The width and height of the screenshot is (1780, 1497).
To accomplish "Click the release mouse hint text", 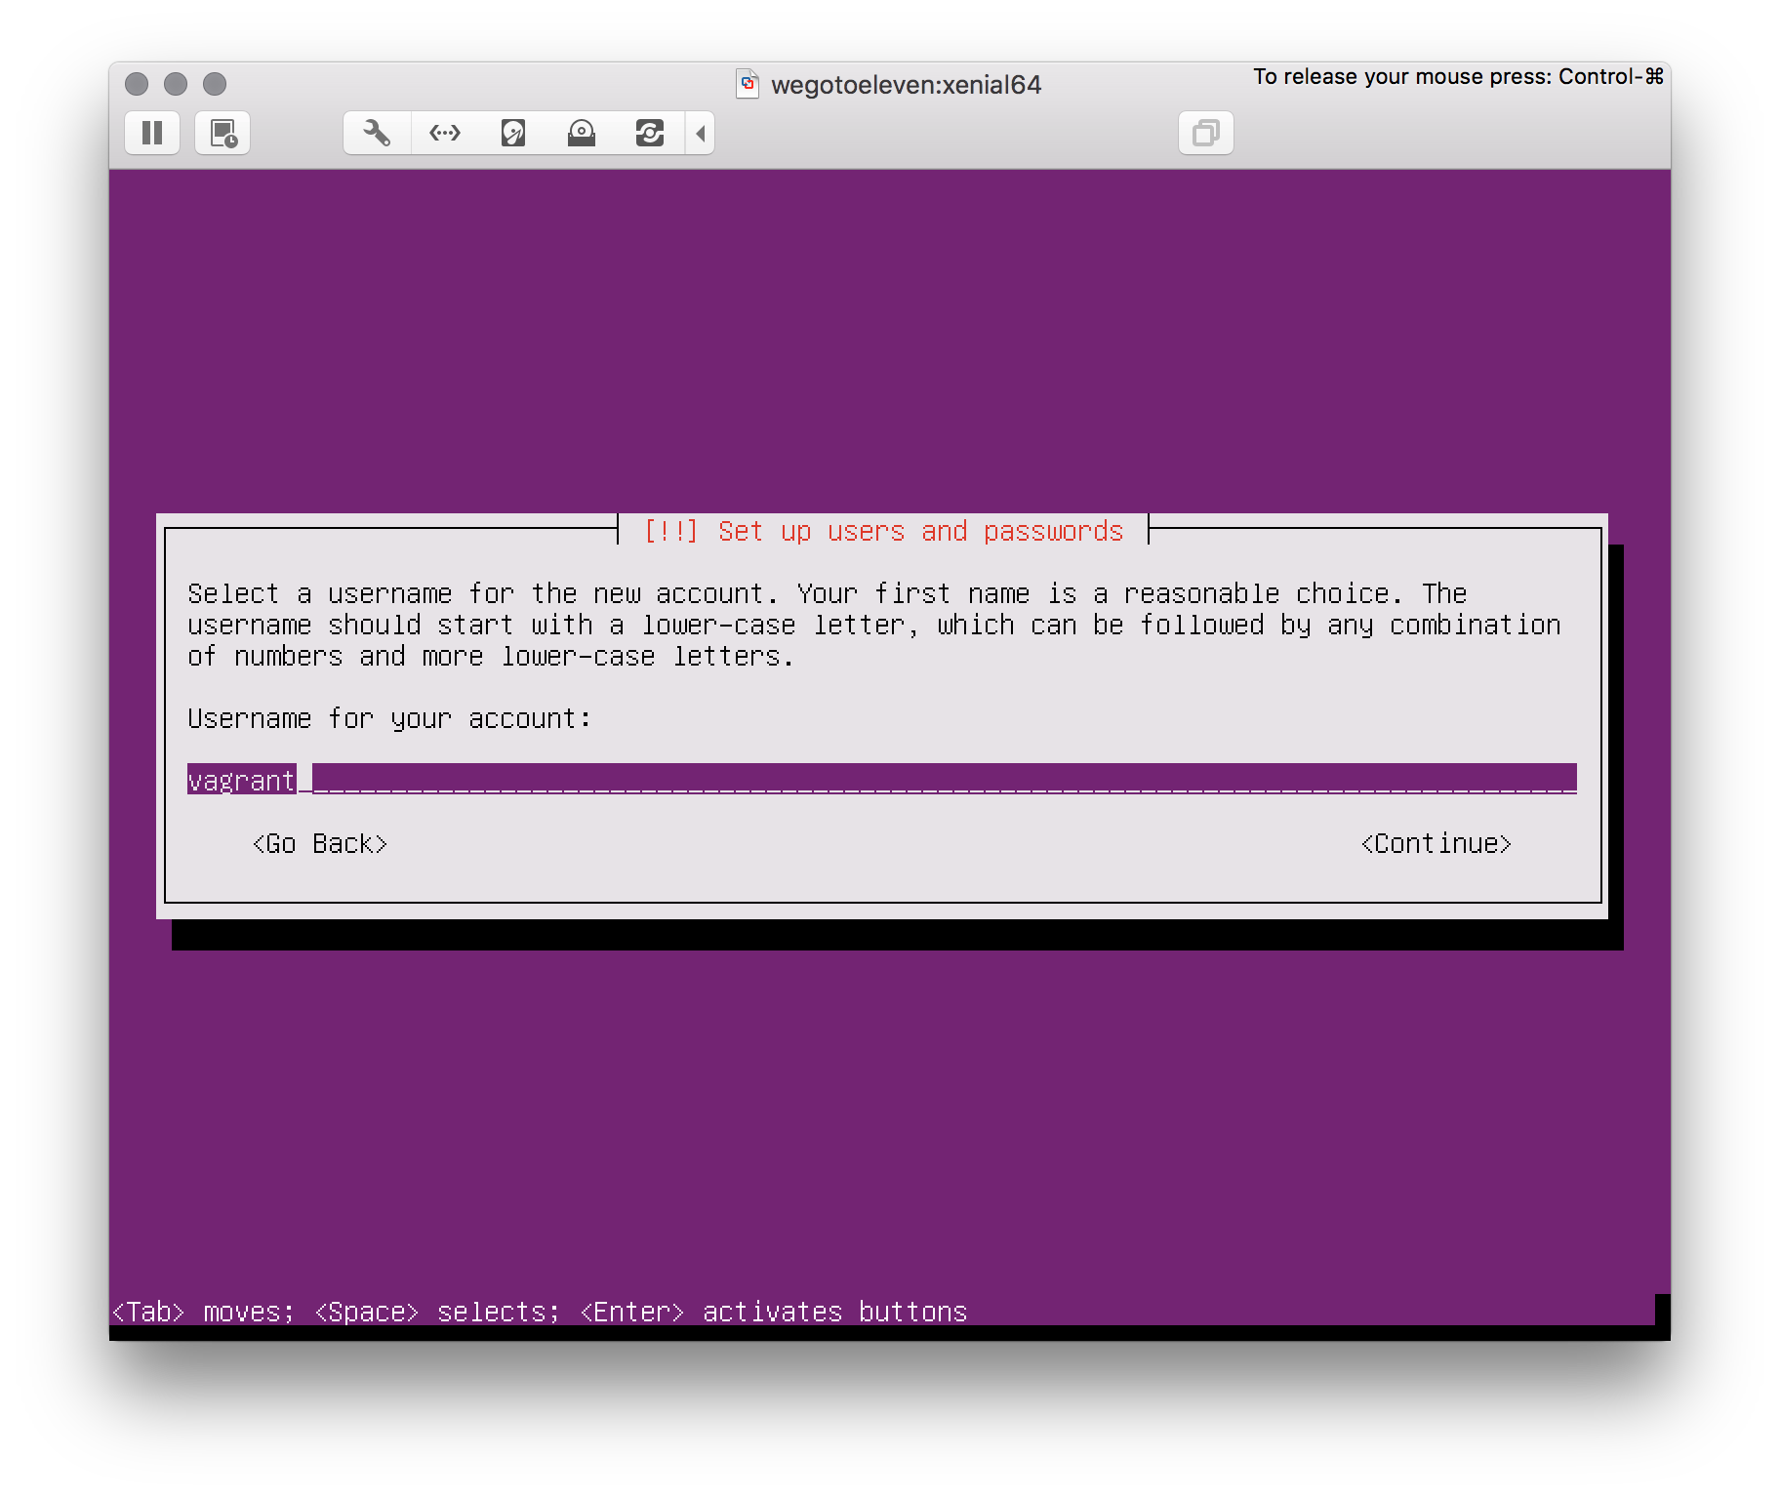I will point(1458,76).
